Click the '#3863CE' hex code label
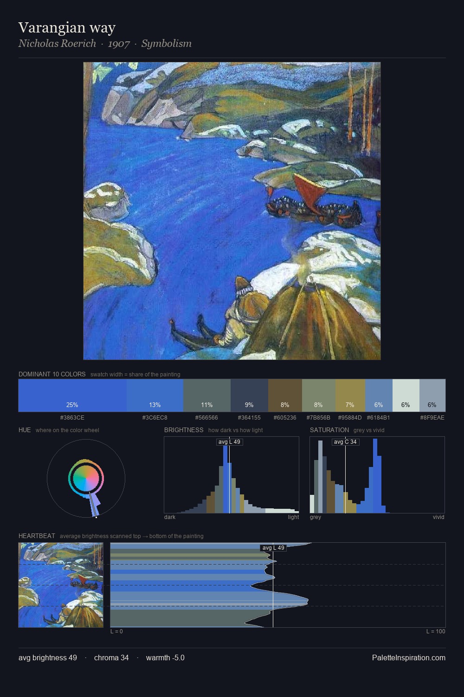This screenshot has height=697, width=464. point(72,418)
